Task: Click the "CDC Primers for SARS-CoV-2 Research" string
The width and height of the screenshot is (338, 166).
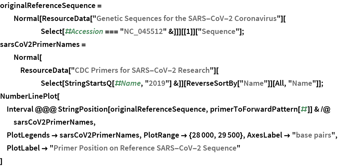Action: tap(140, 70)
